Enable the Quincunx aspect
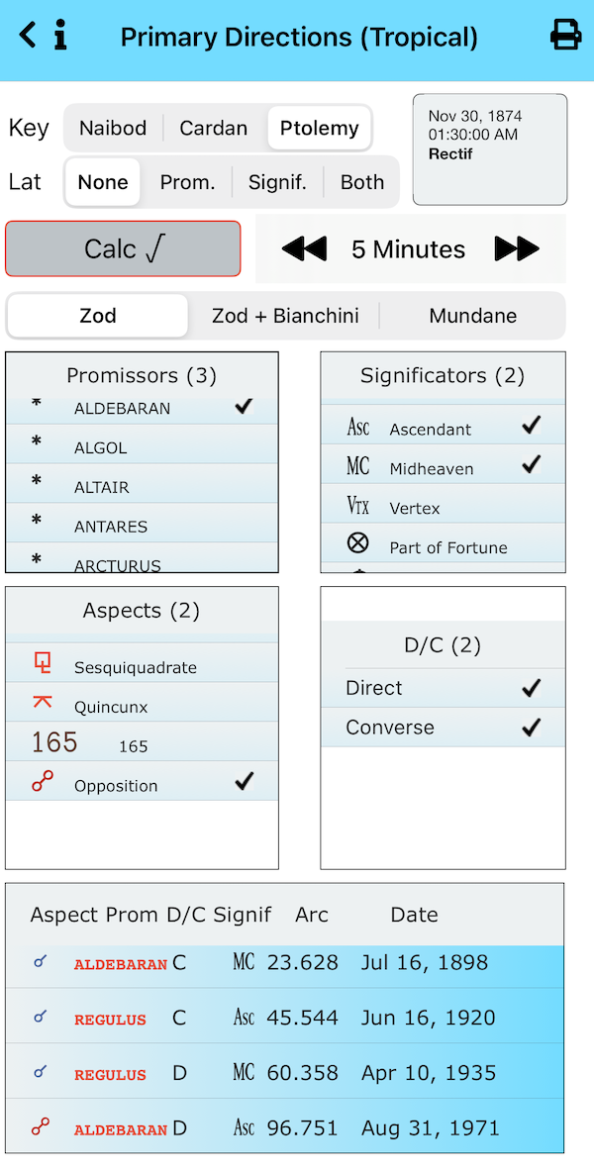 [142, 707]
